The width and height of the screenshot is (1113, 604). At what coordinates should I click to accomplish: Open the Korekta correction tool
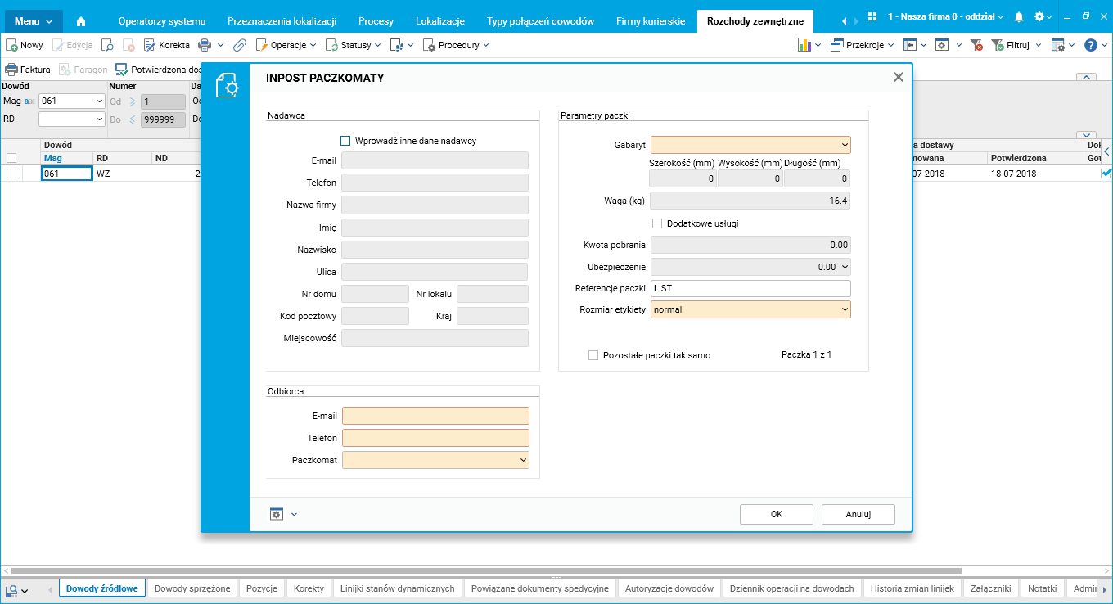point(167,46)
